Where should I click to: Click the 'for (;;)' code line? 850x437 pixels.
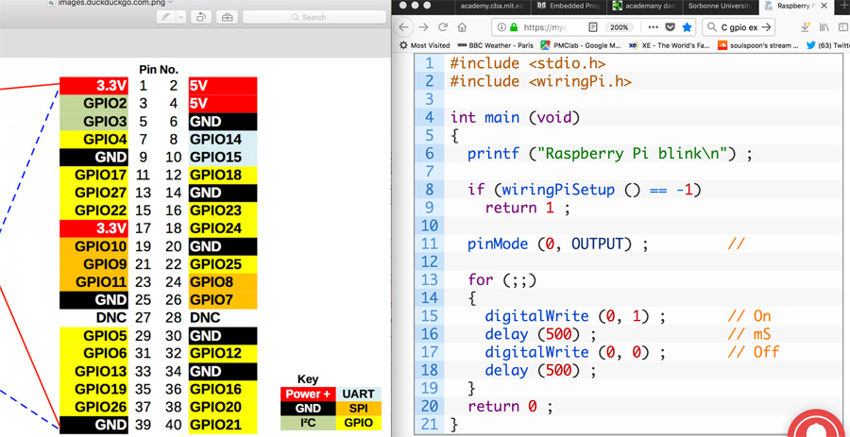501,280
